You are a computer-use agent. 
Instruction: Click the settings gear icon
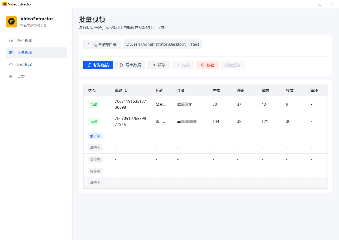click(x=11, y=77)
